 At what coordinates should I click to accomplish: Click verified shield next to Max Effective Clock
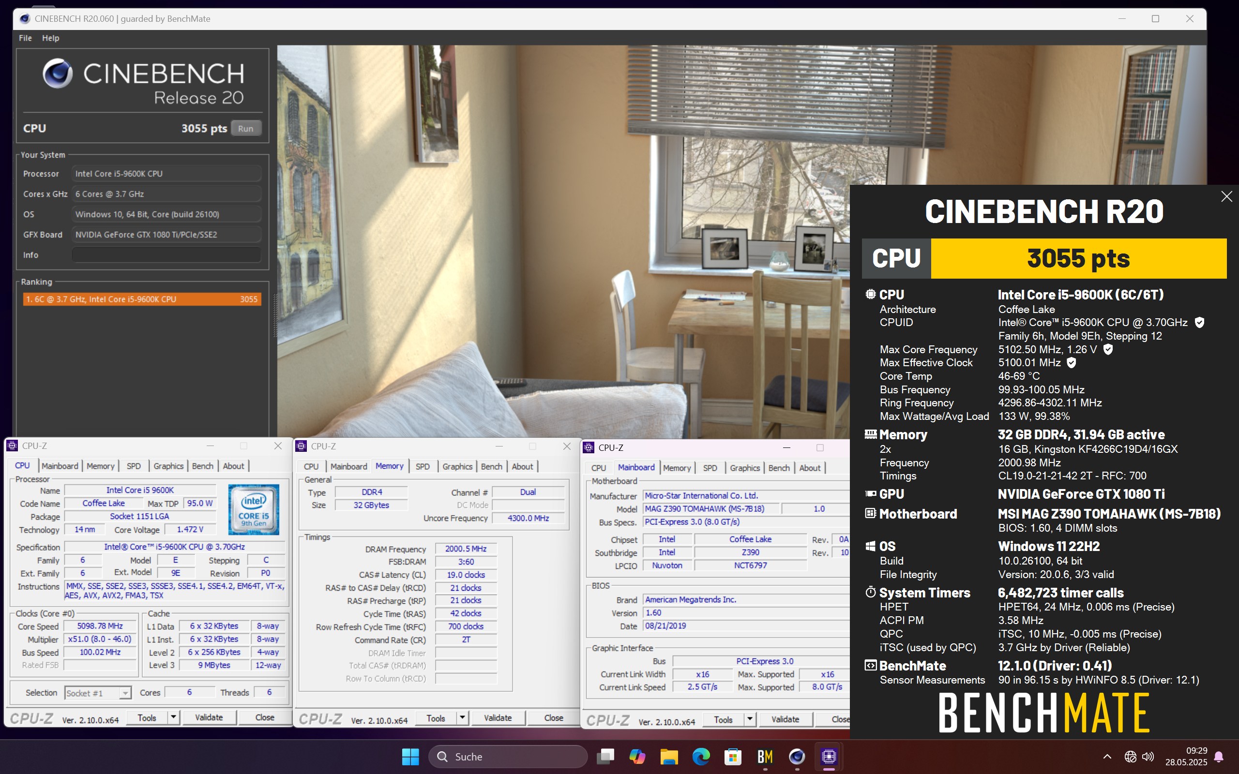click(x=1071, y=363)
